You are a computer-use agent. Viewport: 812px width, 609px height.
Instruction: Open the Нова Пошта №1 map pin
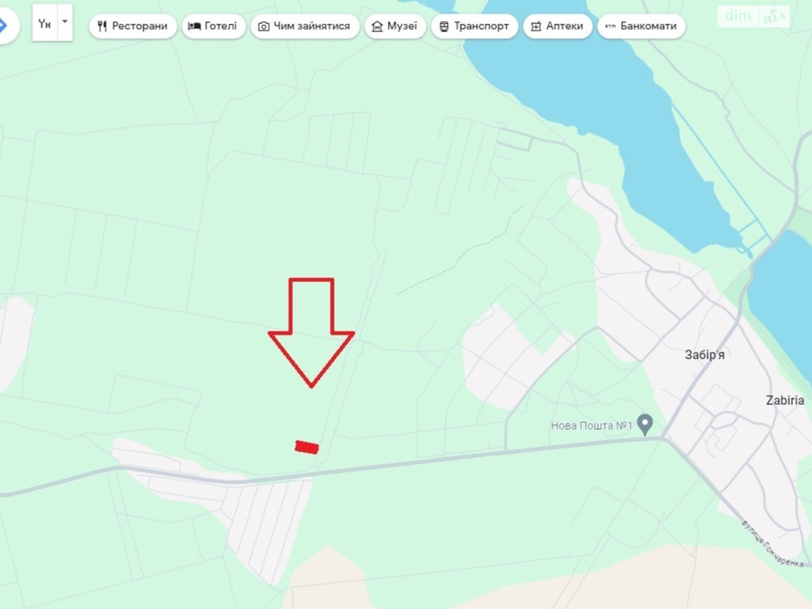coord(645,424)
